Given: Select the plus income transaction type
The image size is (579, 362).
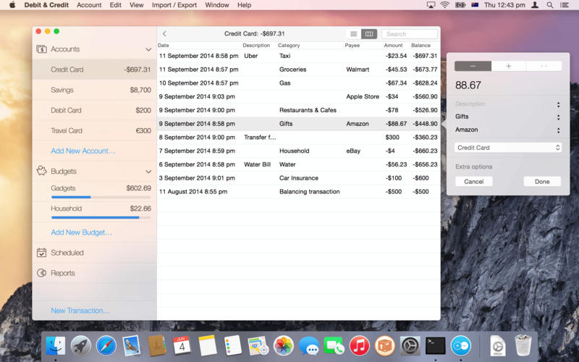Looking at the screenshot, I should [x=508, y=66].
